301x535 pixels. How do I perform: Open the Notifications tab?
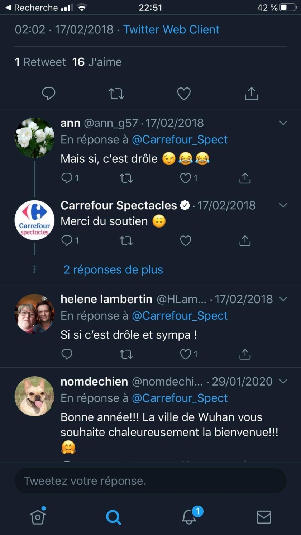(x=189, y=516)
